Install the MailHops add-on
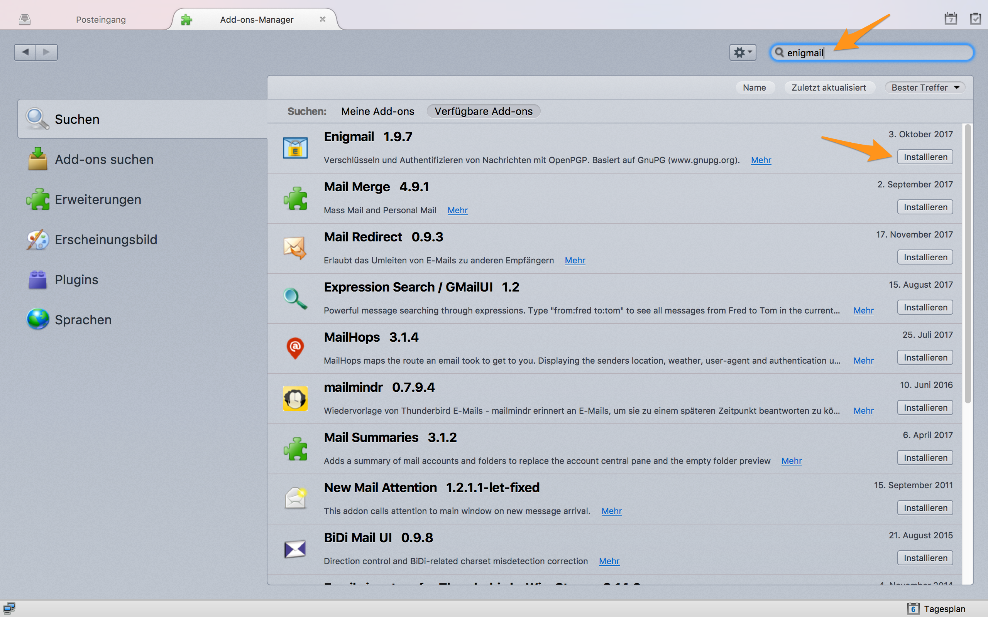 [x=925, y=357]
